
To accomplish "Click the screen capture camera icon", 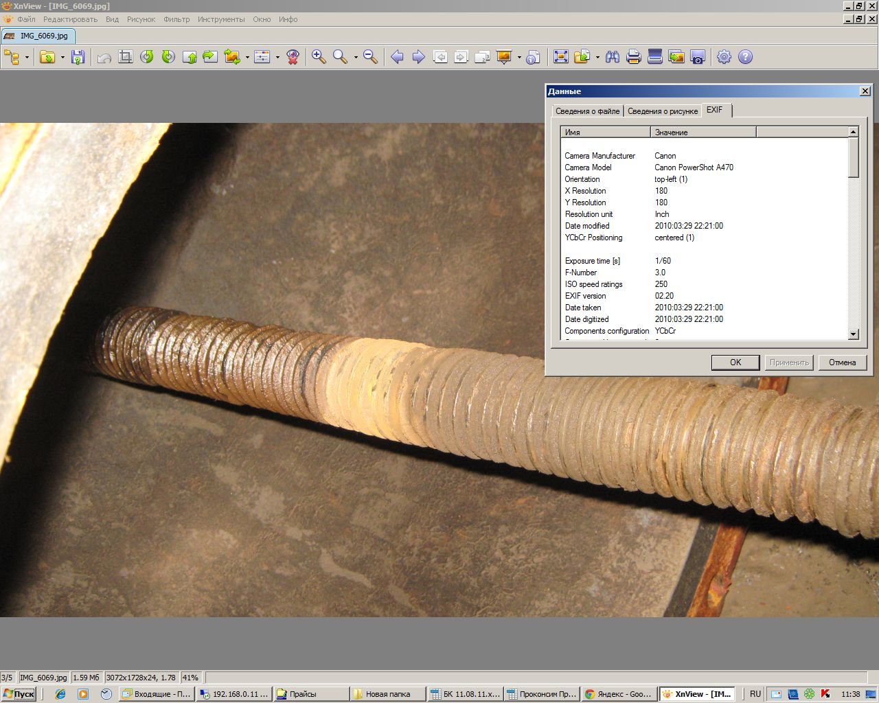I will [x=698, y=57].
